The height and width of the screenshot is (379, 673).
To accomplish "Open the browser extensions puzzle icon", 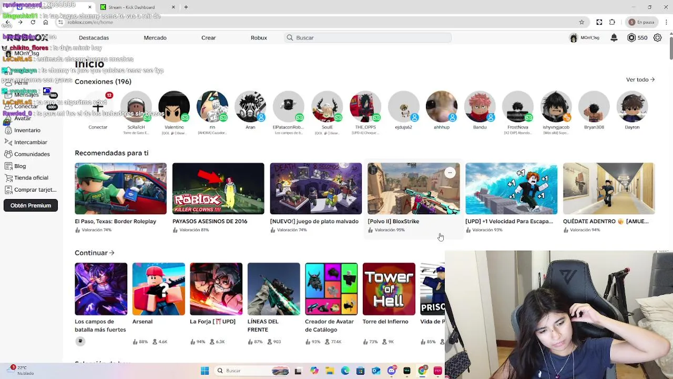I will tap(612, 22).
